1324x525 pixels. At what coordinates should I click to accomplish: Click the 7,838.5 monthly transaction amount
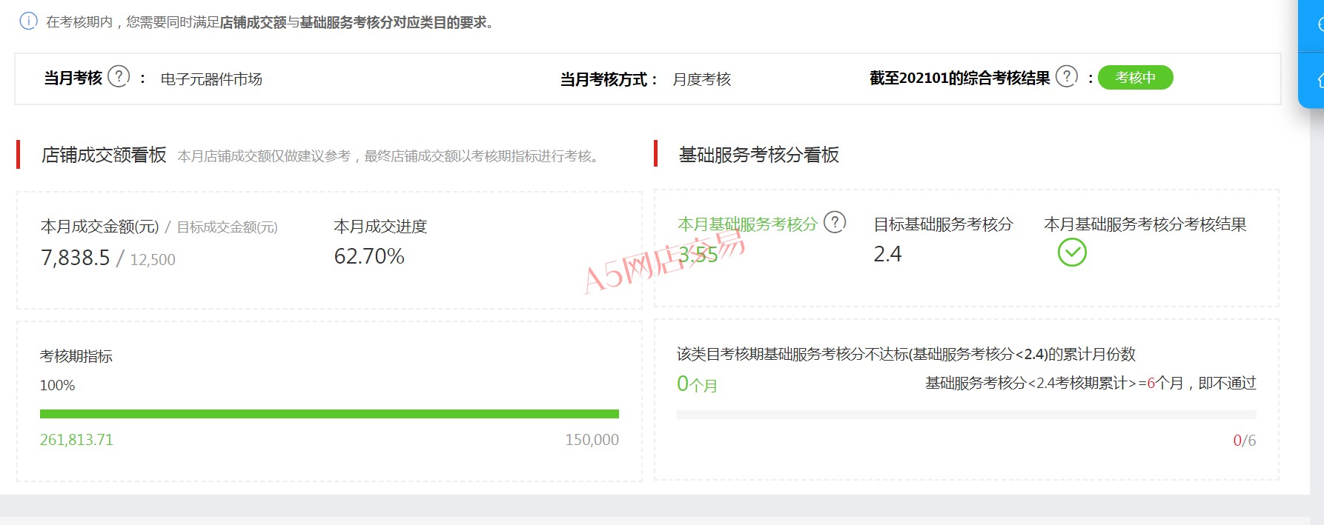(x=75, y=258)
